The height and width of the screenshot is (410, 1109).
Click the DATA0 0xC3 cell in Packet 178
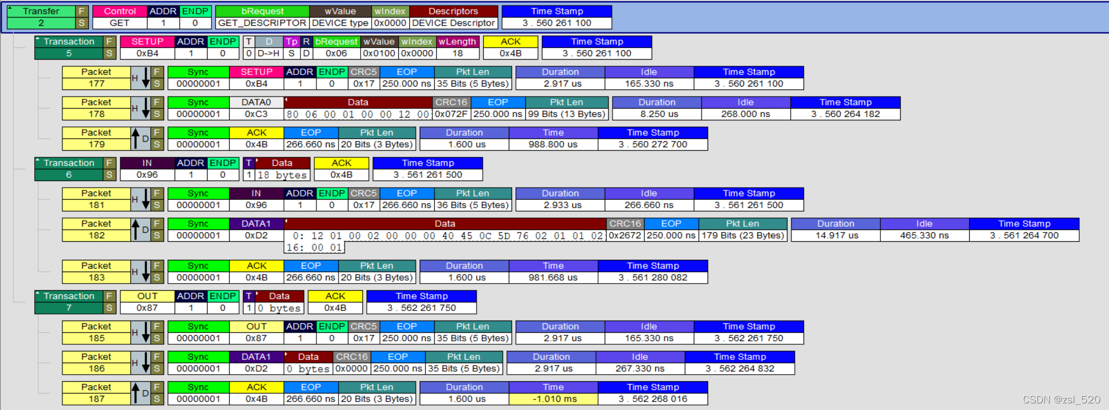point(256,108)
